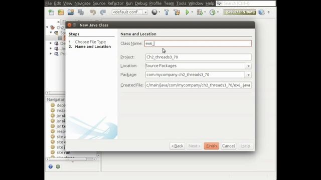Click the New Project toolbar icon
Image resolution: width=321 pixels, height=180 pixels.
coord(61,12)
